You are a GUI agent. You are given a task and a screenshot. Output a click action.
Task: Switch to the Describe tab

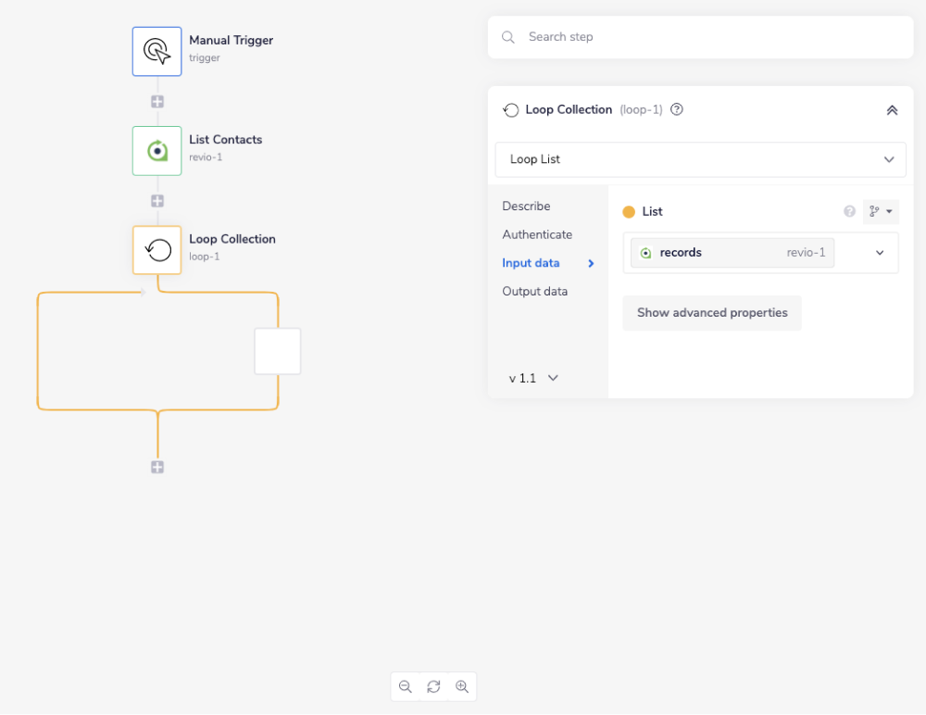point(526,207)
